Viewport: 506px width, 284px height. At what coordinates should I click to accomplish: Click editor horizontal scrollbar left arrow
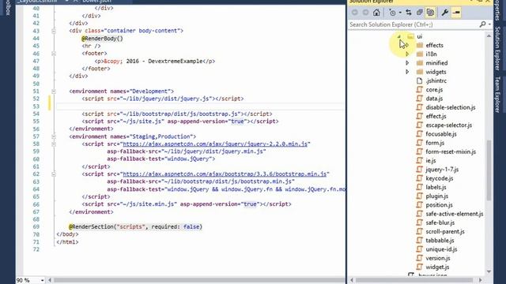click(50, 281)
